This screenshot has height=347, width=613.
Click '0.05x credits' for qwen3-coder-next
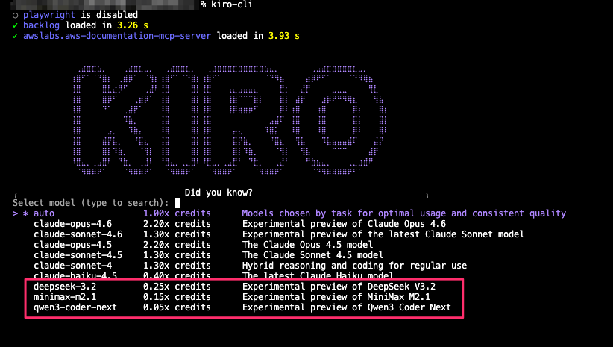[x=177, y=307]
